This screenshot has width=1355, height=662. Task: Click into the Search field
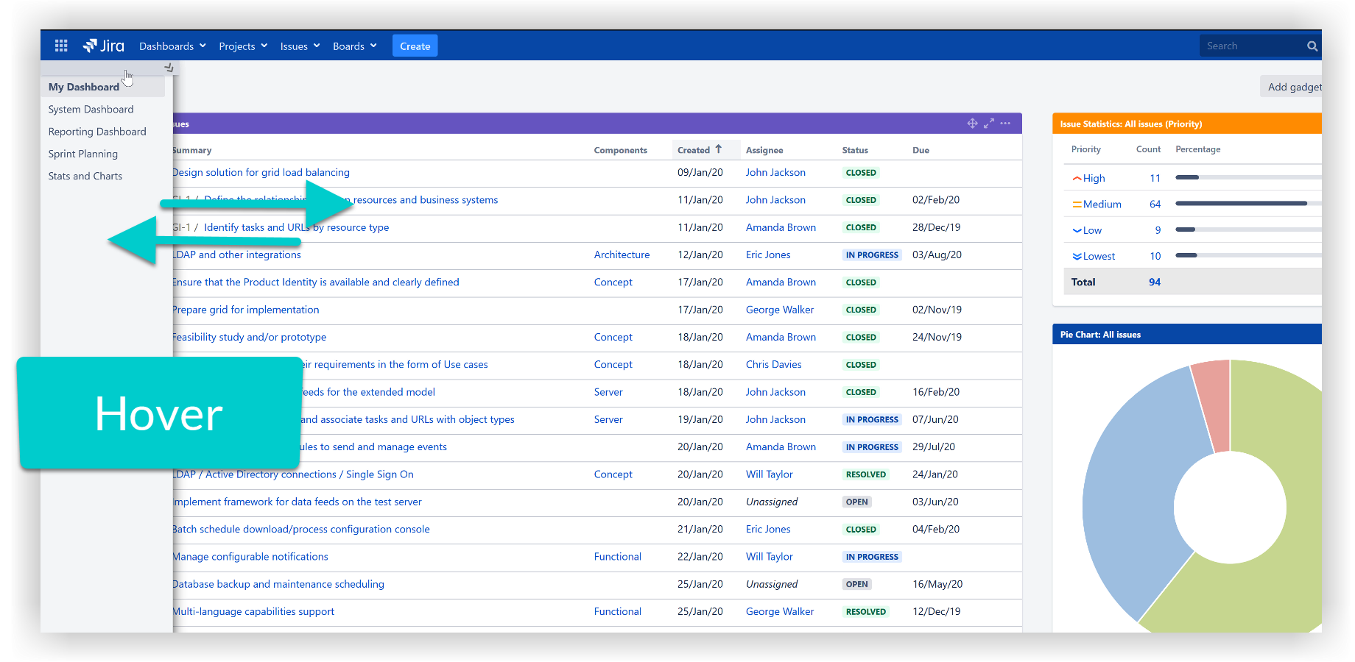pos(1252,46)
